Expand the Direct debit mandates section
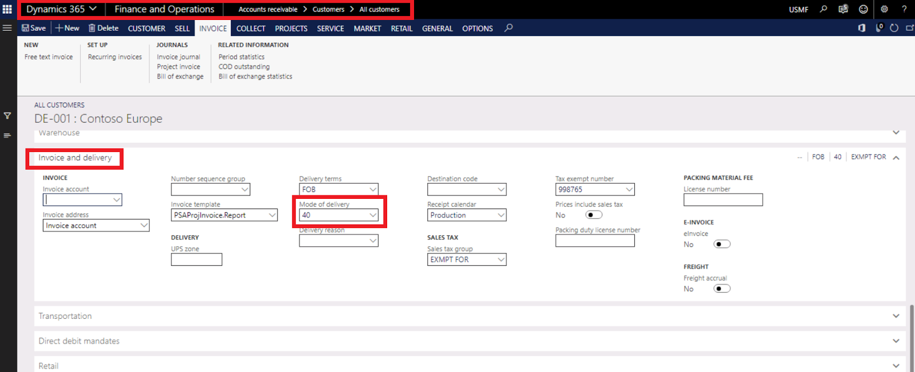 [x=896, y=341]
